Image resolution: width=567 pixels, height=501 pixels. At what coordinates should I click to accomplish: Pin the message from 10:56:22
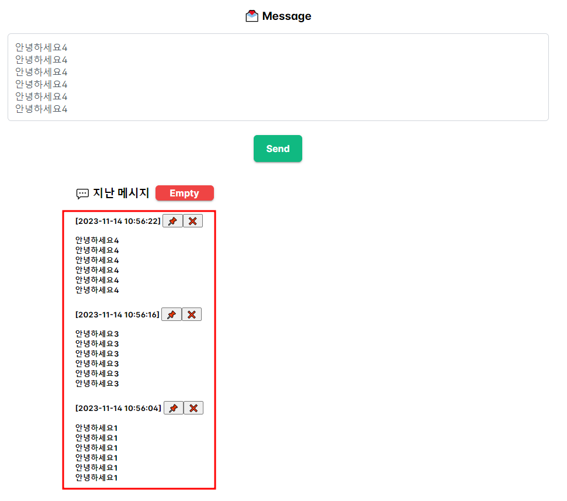coord(173,221)
